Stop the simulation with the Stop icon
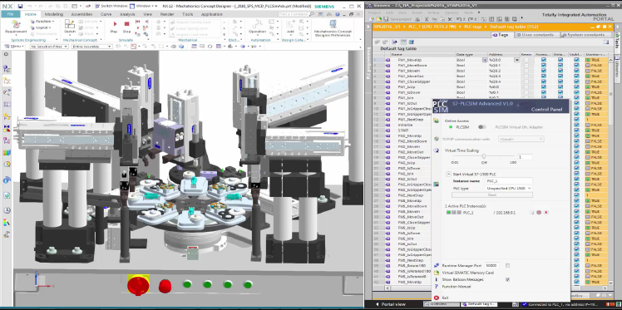Viewport: 622px width, 310px height. pyautogui.click(x=126, y=26)
